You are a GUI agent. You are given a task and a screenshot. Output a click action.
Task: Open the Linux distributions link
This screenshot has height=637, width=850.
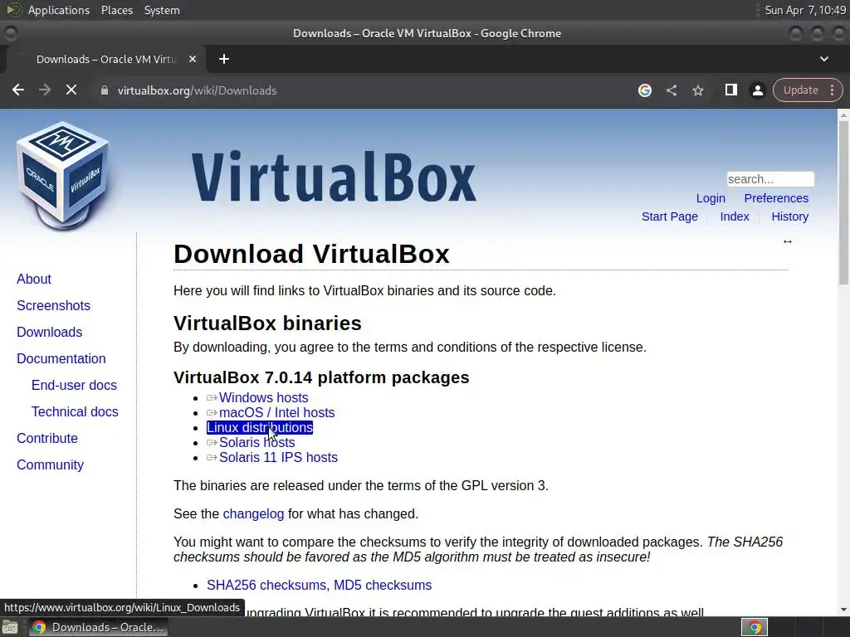tap(260, 428)
